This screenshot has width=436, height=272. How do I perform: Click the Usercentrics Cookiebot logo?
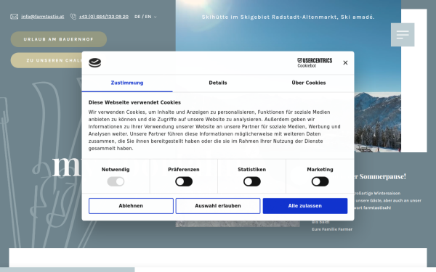315,62
